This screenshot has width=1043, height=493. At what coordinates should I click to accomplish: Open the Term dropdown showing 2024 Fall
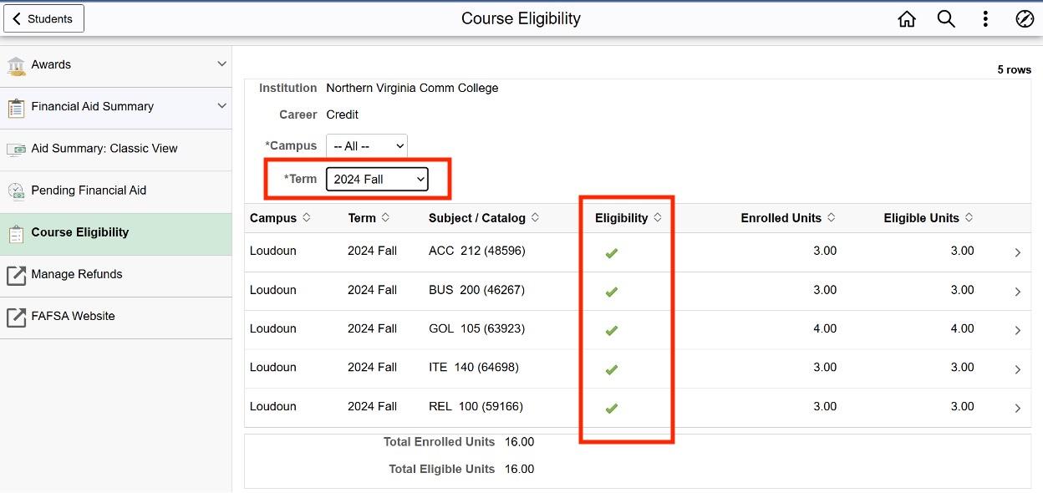click(377, 179)
